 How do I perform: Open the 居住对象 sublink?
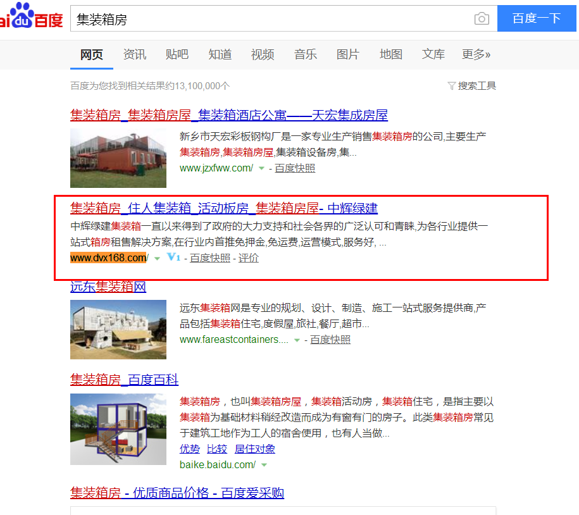255,449
